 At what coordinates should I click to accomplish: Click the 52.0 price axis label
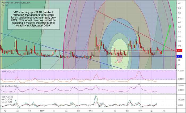(x=179, y=8)
